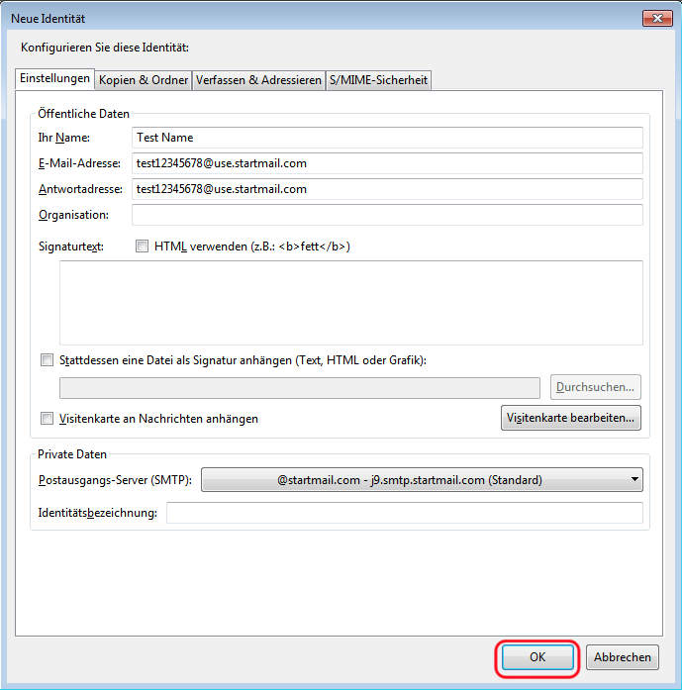Confirm the identity with OK
This screenshot has width=682, height=690.
click(537, 657)
